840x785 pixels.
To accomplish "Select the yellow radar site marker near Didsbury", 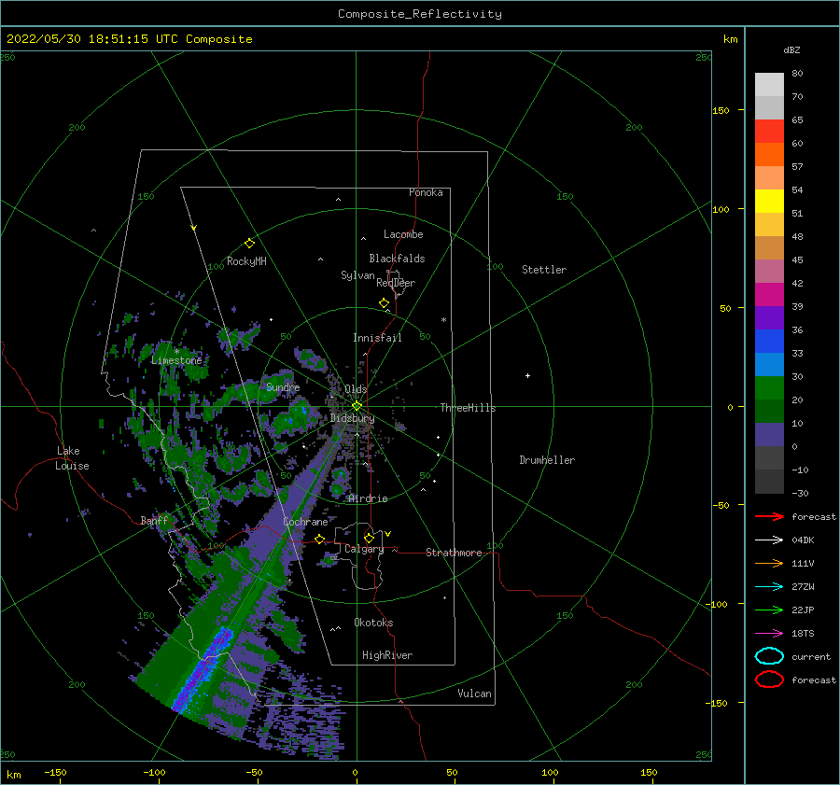I will point(357,406).
